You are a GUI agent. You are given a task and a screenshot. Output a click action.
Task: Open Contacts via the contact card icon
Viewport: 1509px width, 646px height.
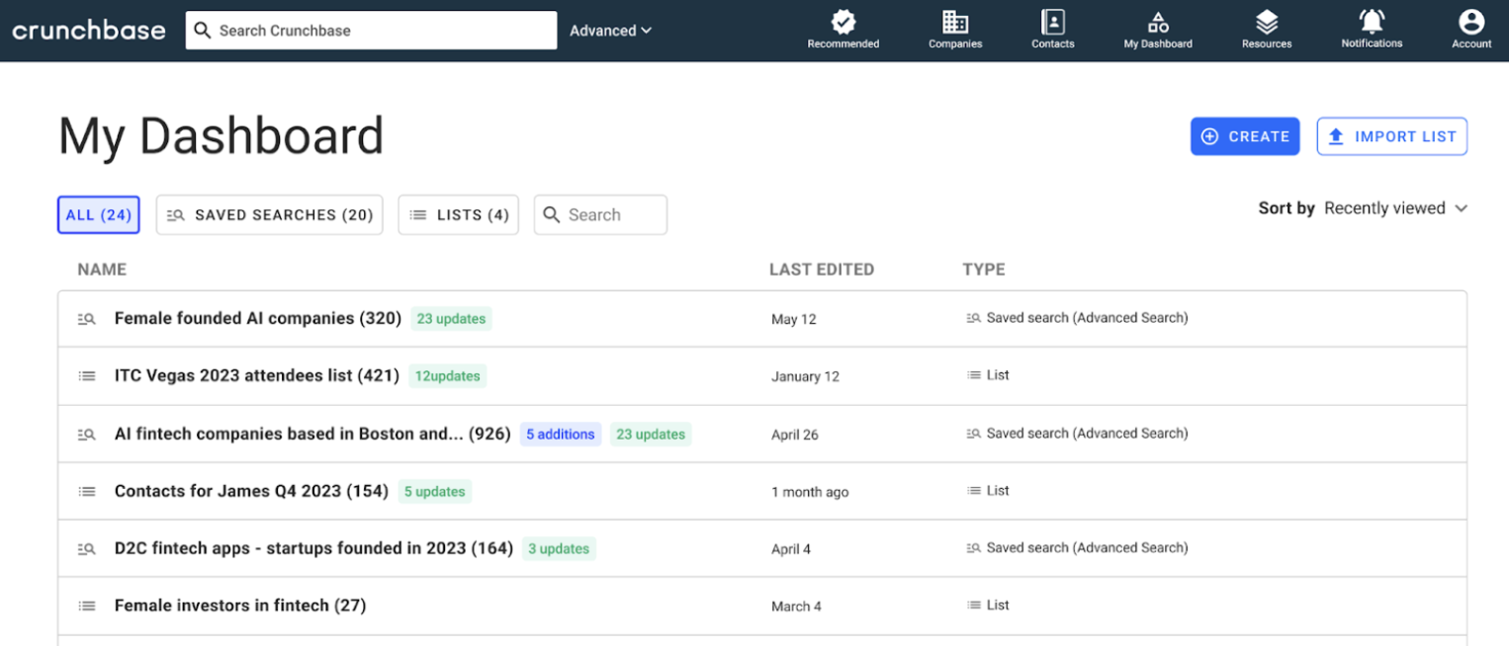point(1051,22)
